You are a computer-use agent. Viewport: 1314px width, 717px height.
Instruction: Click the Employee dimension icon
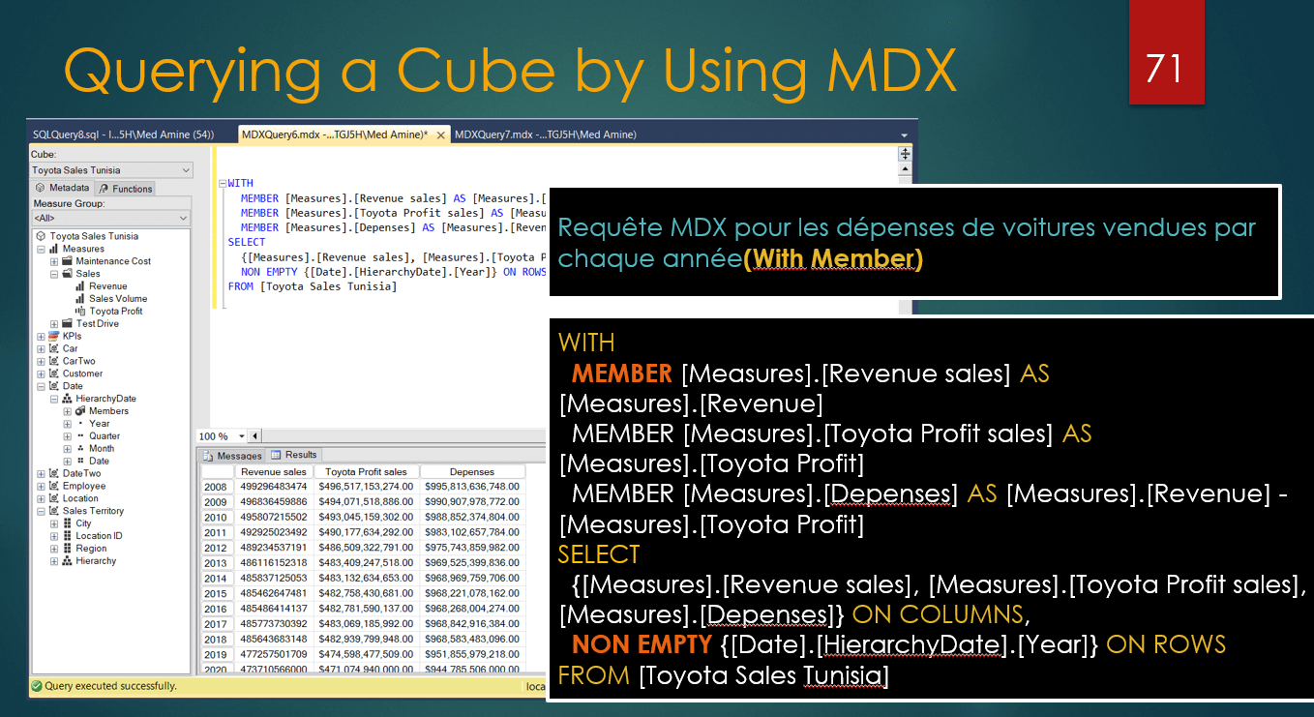coord(54,486)
